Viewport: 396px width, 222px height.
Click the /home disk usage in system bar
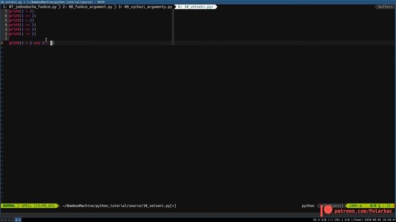pyautogui.click(x=348, y=220)
